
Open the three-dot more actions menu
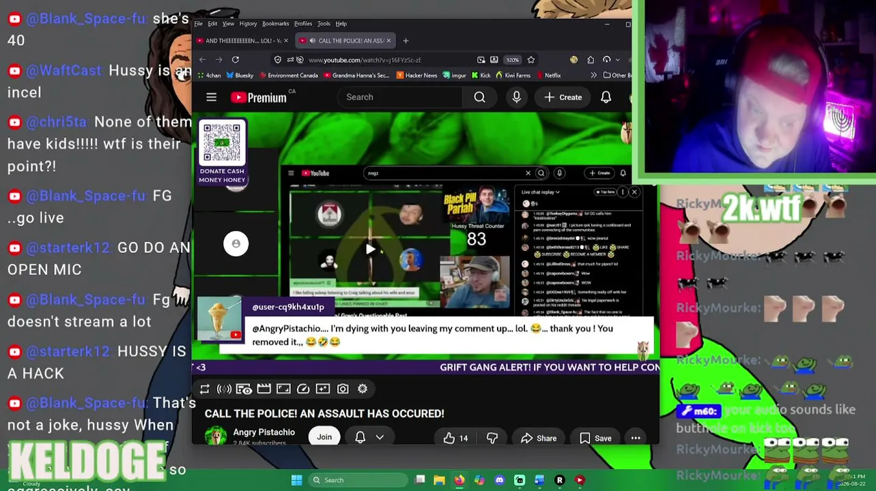(x=636, y=438)
